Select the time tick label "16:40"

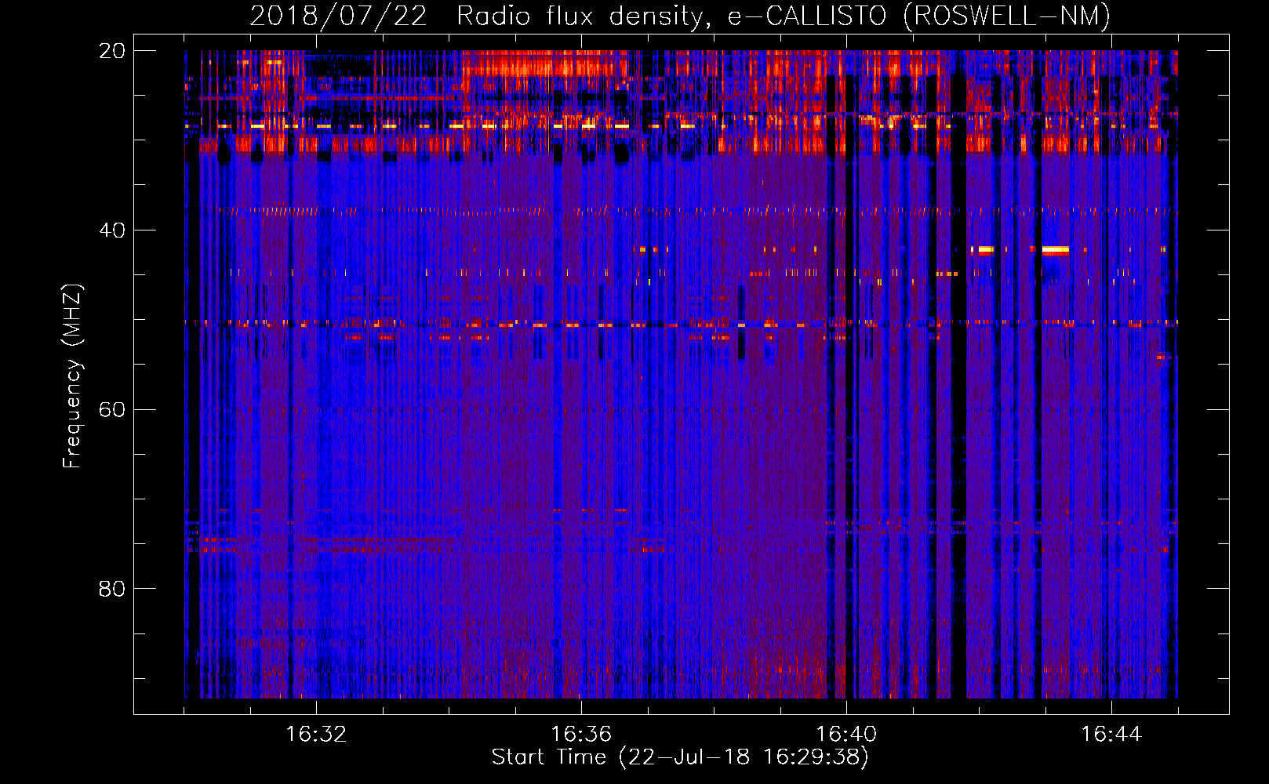(x=846, y=735)
